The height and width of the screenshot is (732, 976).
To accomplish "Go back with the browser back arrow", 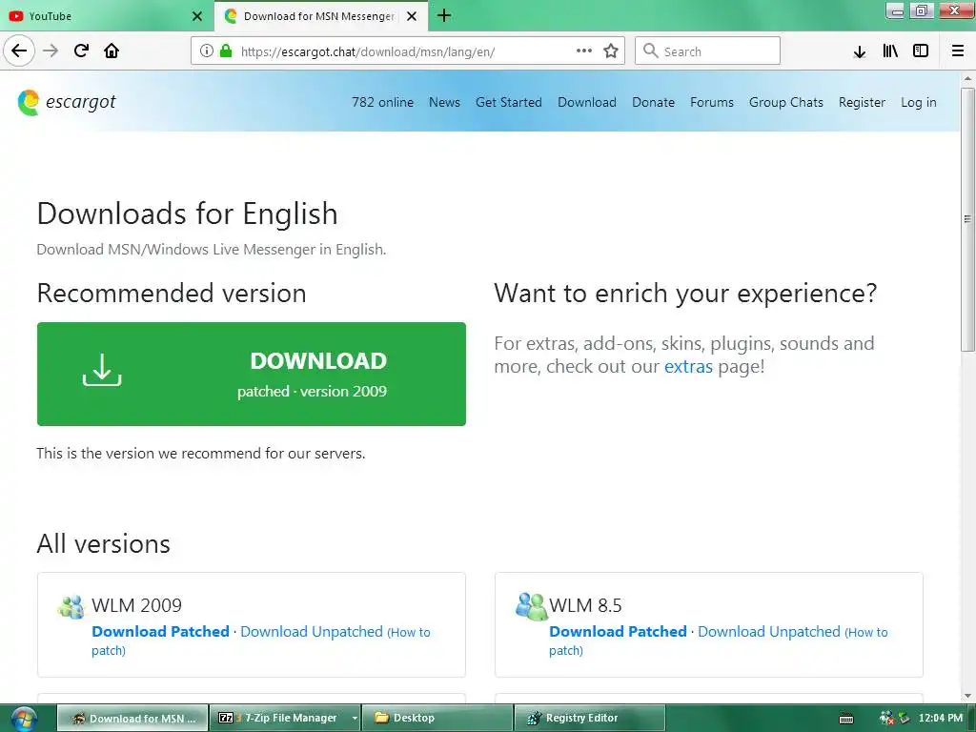I will (19, 51).
